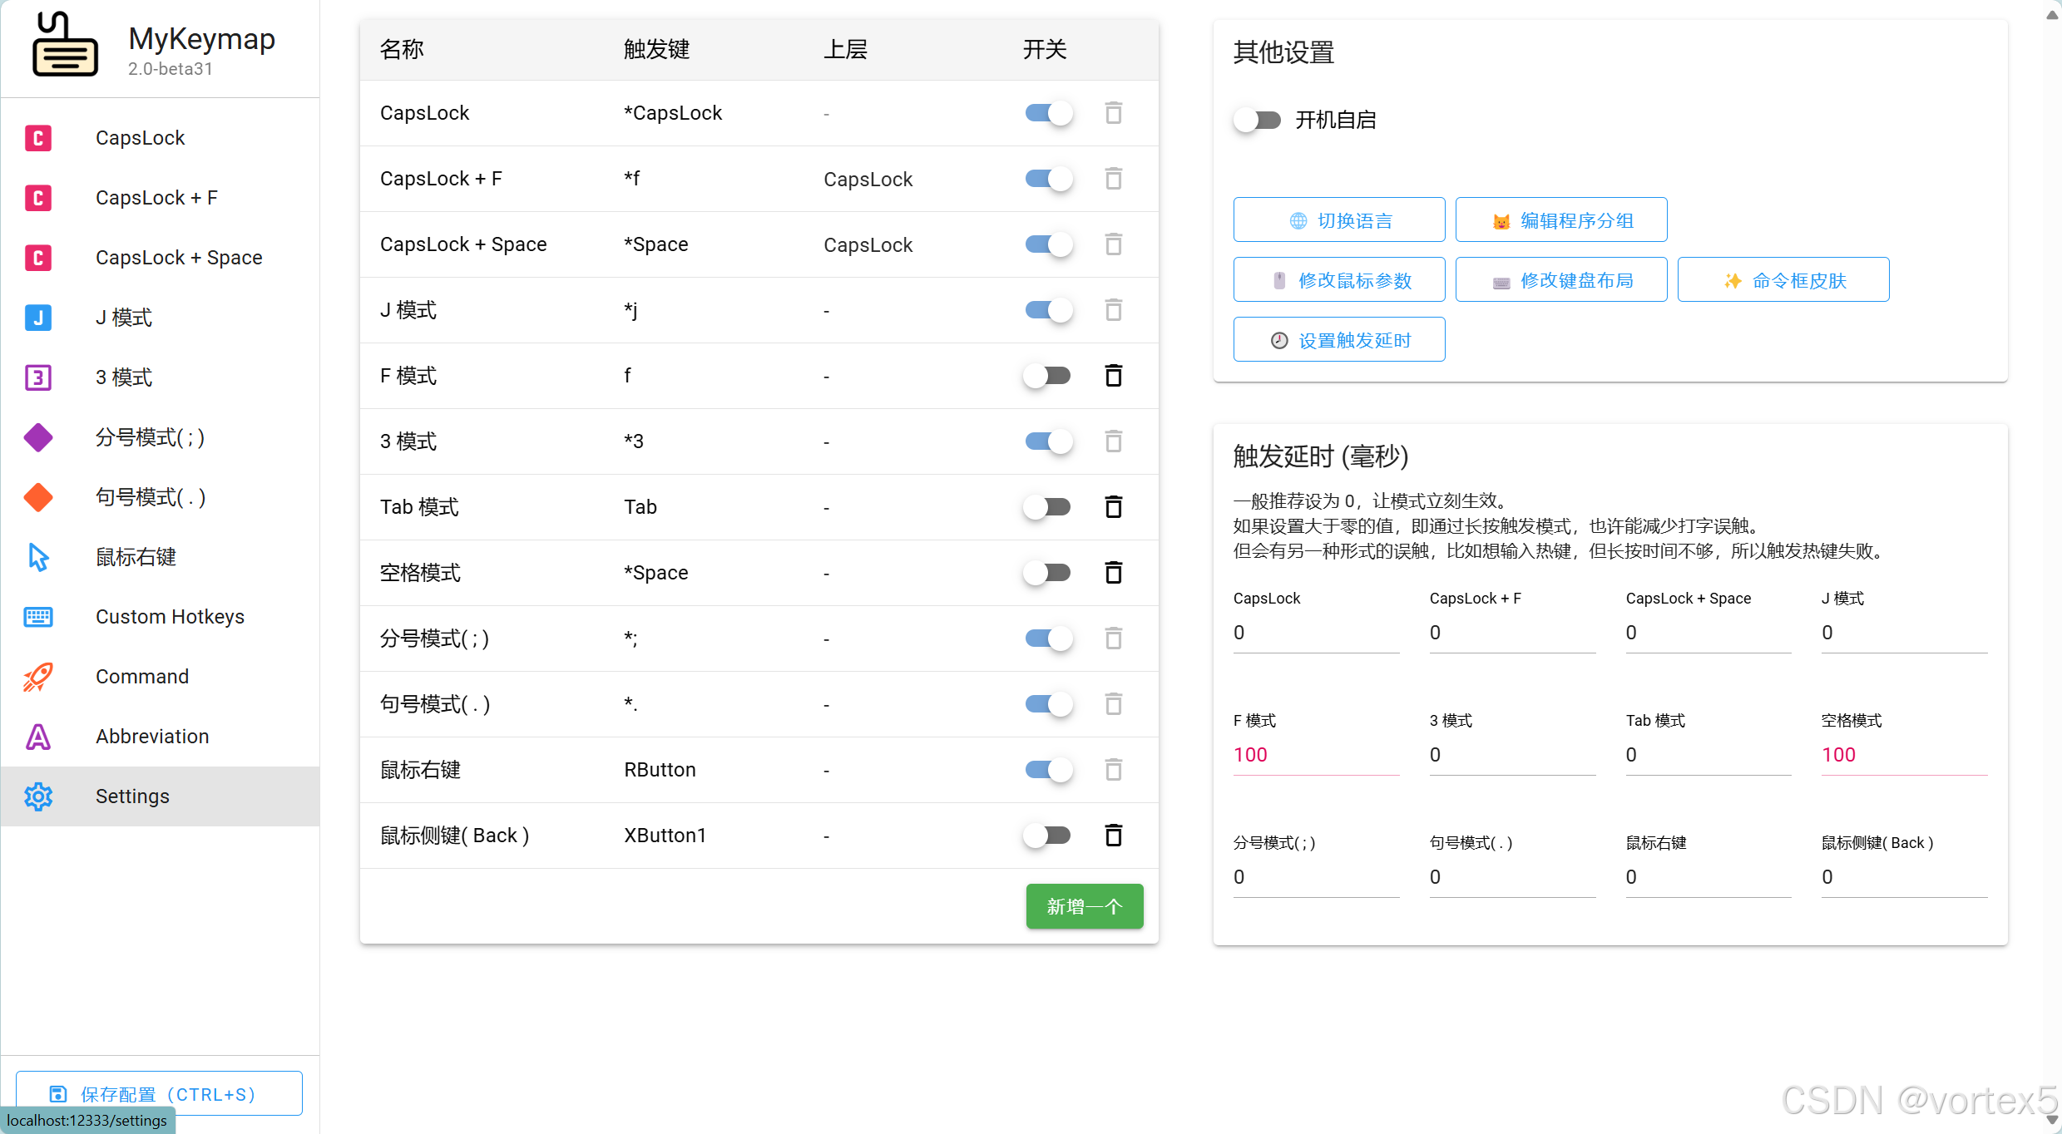This screenshot has width=2062, height=1134.
Task: Click the F 模式 delay field showing 100
Action: coord(1316,756)
